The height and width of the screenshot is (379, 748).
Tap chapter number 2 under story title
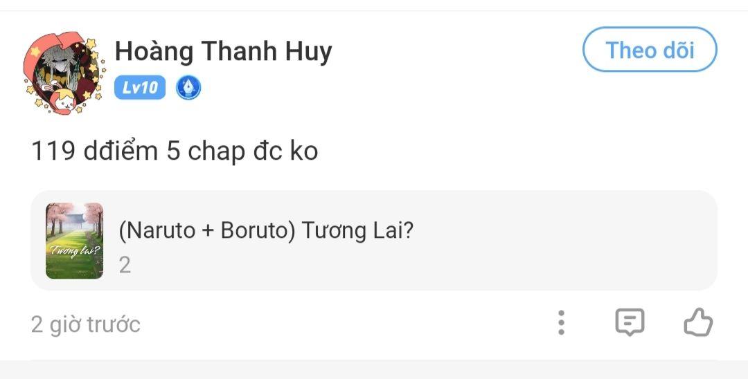tap(125, 265)
